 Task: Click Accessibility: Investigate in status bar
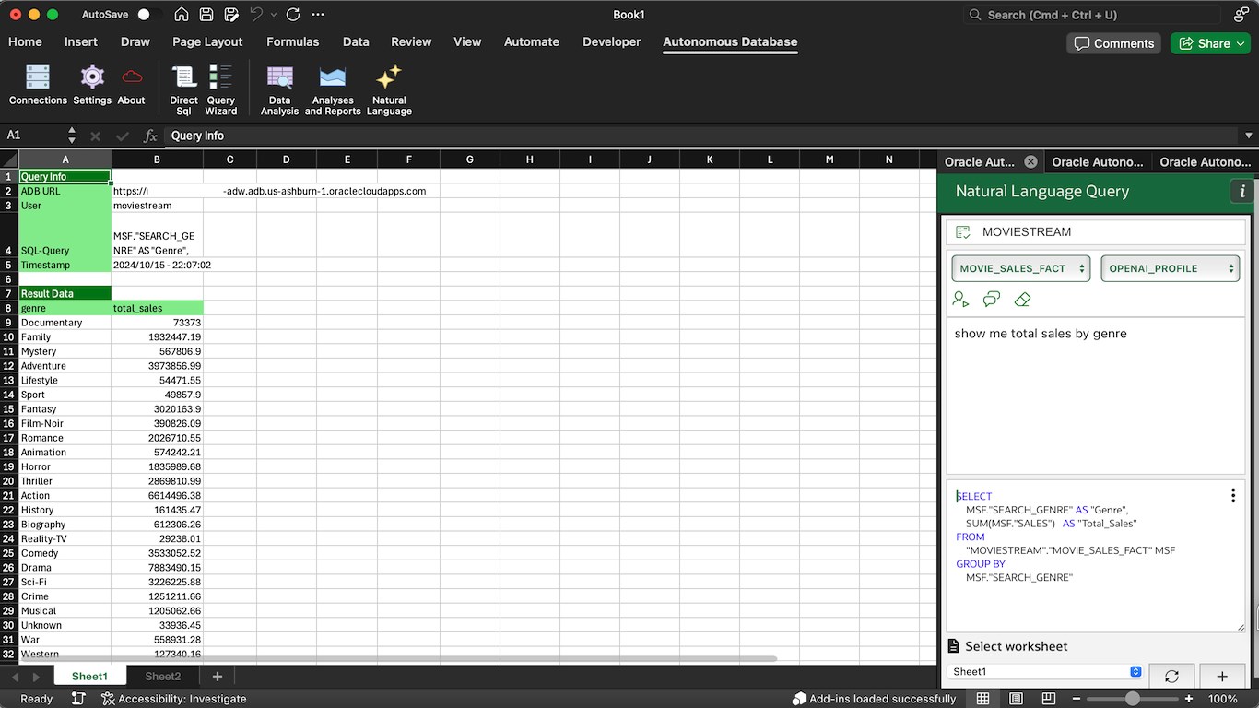click(x=173, y=699)
